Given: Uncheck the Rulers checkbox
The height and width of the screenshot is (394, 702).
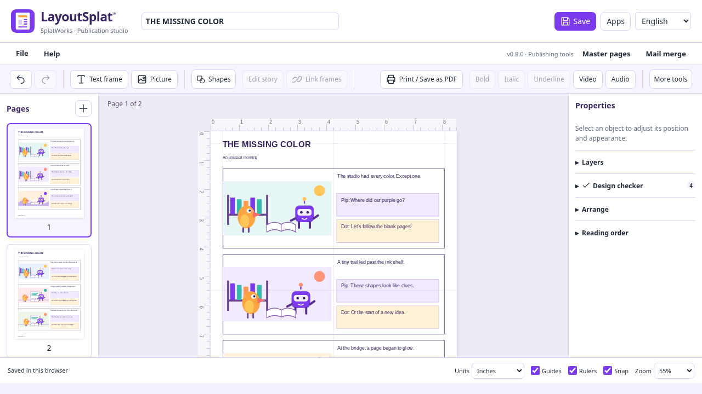Looking at the screenshot, I should (x=573, y=370).
